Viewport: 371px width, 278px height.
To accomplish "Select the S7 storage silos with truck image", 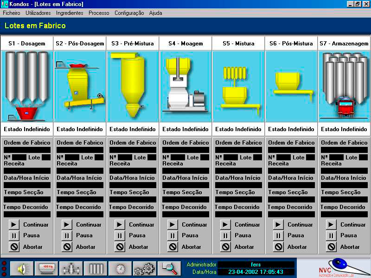I will coord(344,86).
